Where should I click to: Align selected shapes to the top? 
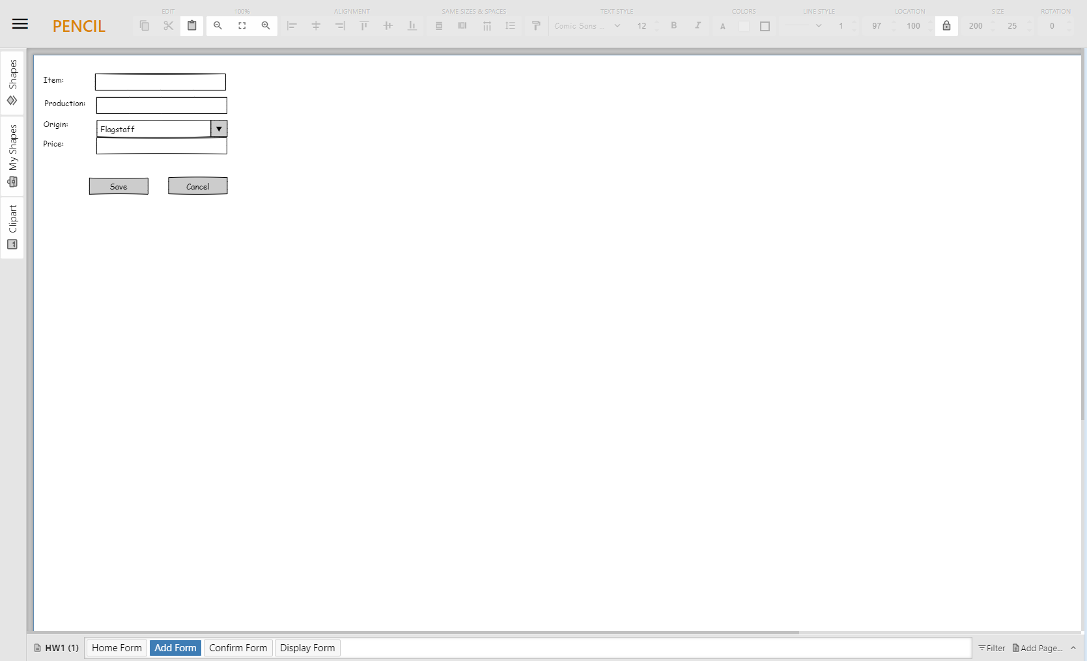364,26
